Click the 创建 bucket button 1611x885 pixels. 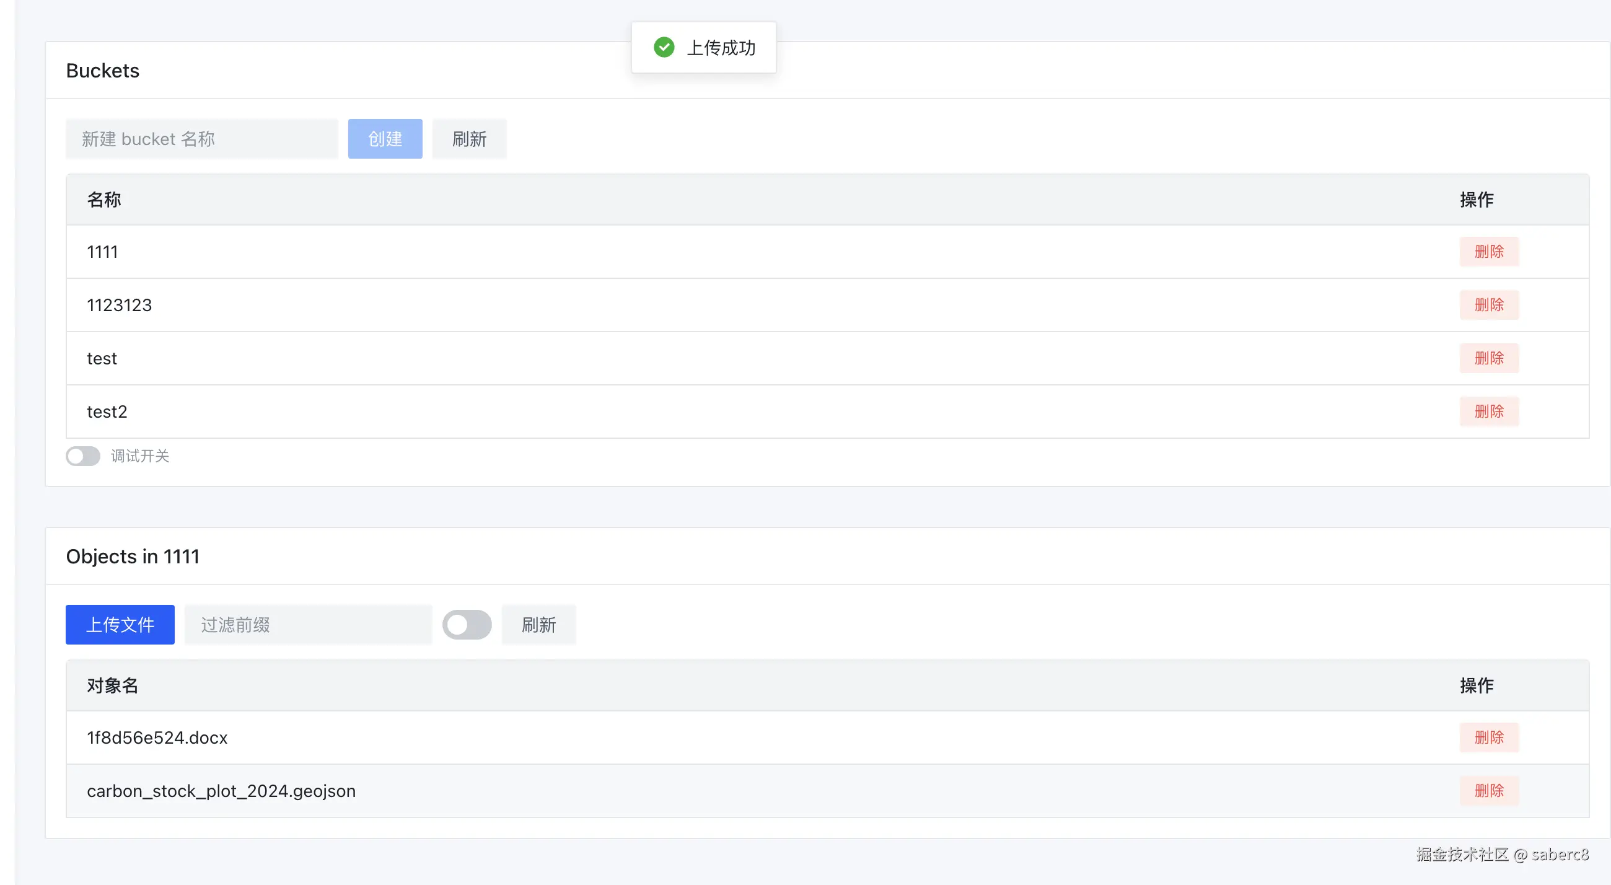tap(385, 139)
